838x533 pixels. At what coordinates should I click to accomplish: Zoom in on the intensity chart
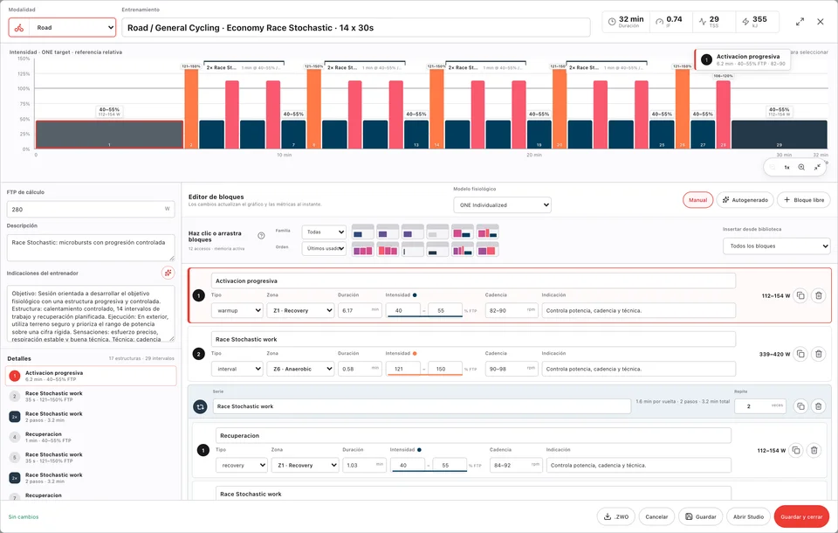(801, 168)
